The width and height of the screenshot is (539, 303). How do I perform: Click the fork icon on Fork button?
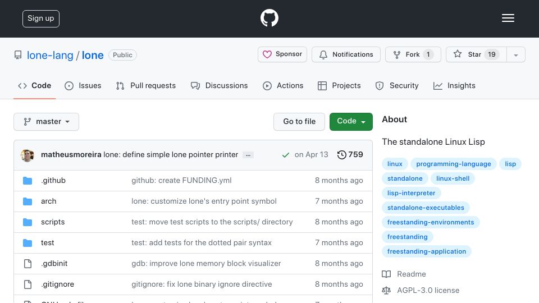[397, 54]
